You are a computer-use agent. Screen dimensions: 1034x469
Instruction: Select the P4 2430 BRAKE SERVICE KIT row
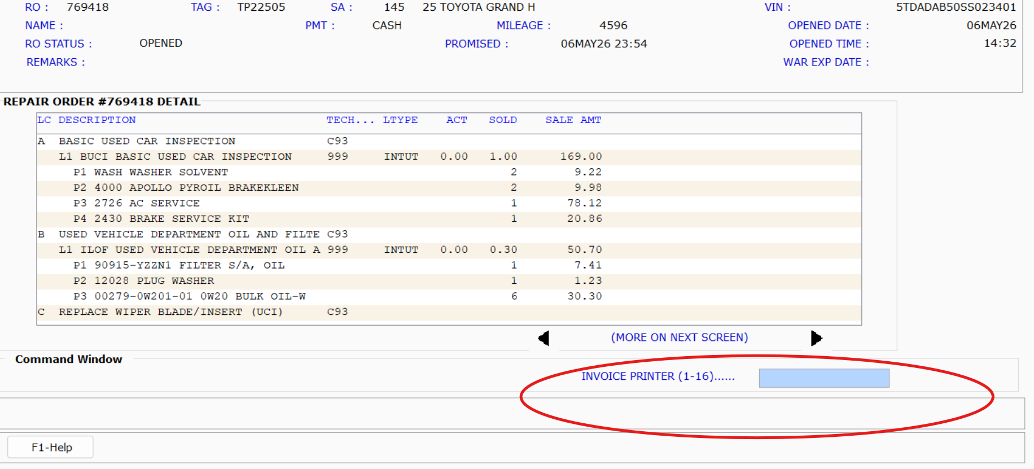pyautogui.click(x=449, y=219)
